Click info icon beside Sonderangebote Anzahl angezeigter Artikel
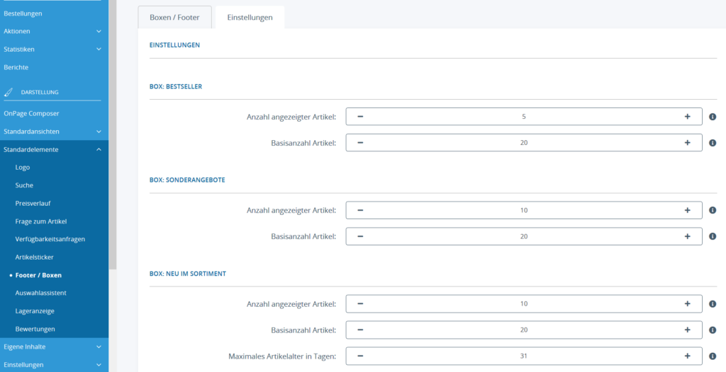This screenshot has width=726, height=372. tap(713, 211)
